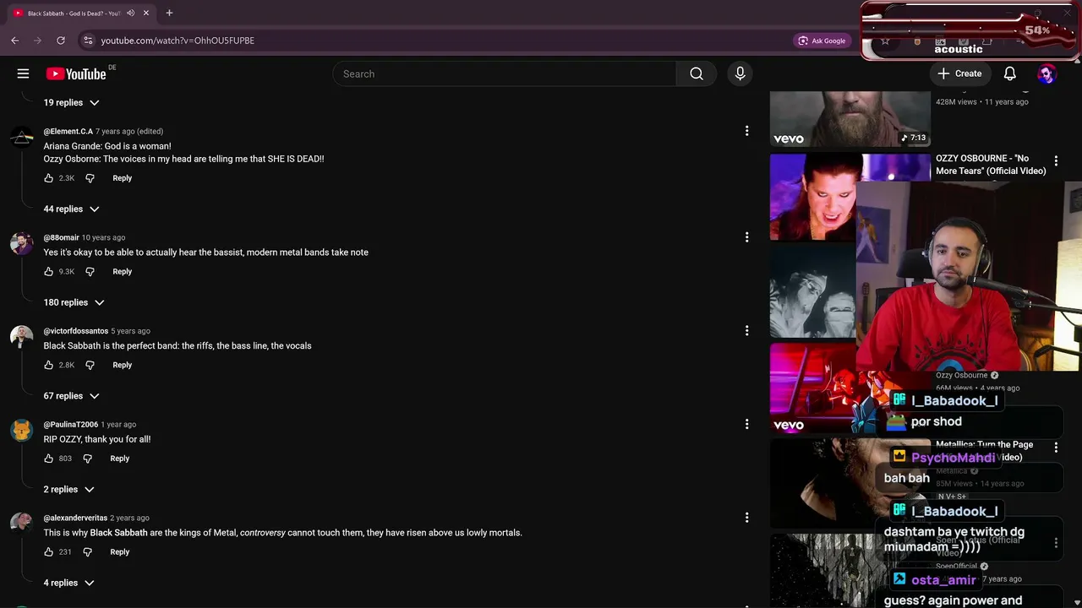The width and height of the screenshot is (1082, 608).
Task: Dislike the @Element.C.A comment
Action: pyautogui.click(x=90, y=178)
